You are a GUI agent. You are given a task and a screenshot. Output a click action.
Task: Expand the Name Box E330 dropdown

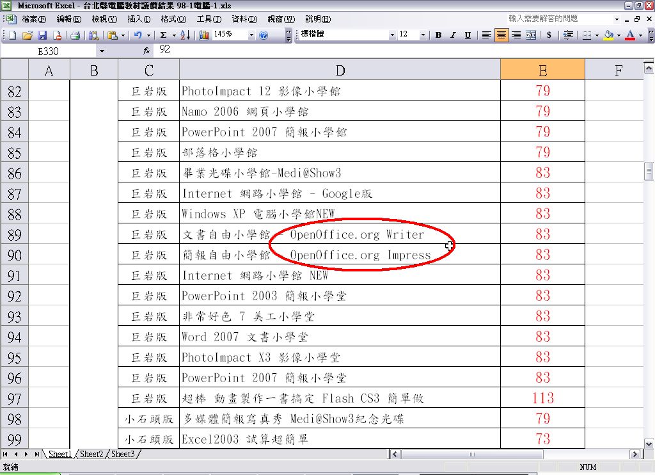click(x=102, y=51)
